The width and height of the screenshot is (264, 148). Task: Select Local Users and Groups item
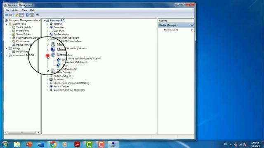pyautogui.click(x=26, y=38)
